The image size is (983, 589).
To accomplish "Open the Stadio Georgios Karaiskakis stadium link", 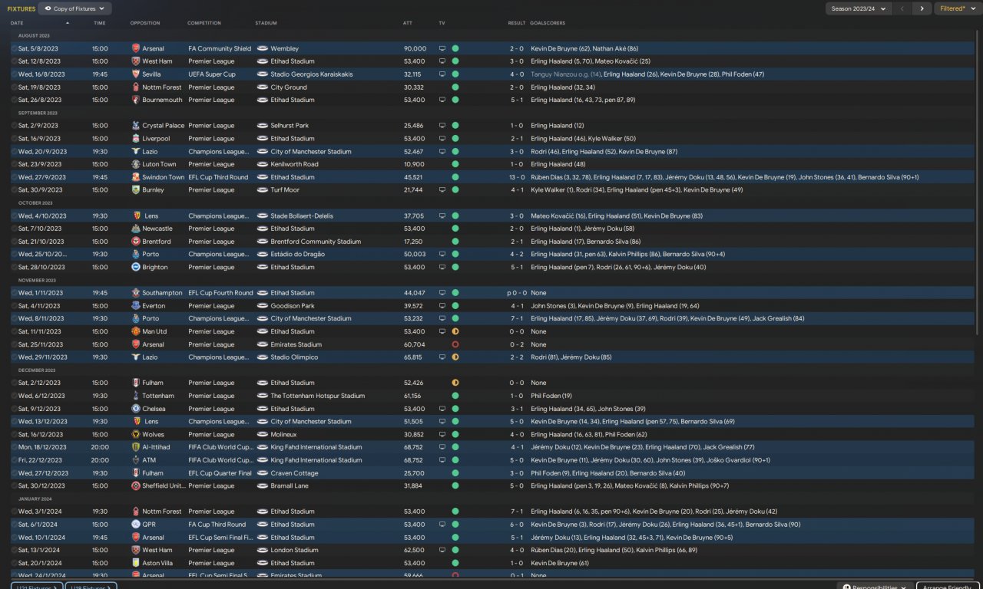I will click(x=312, y=74).
